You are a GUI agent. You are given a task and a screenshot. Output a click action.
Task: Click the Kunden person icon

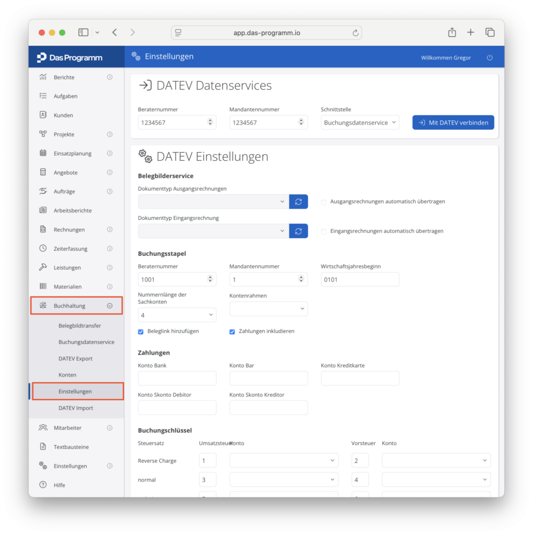tap(43, 115)
